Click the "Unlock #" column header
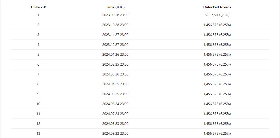The width and height of the screenshot is (280, 138). (38, 7)
